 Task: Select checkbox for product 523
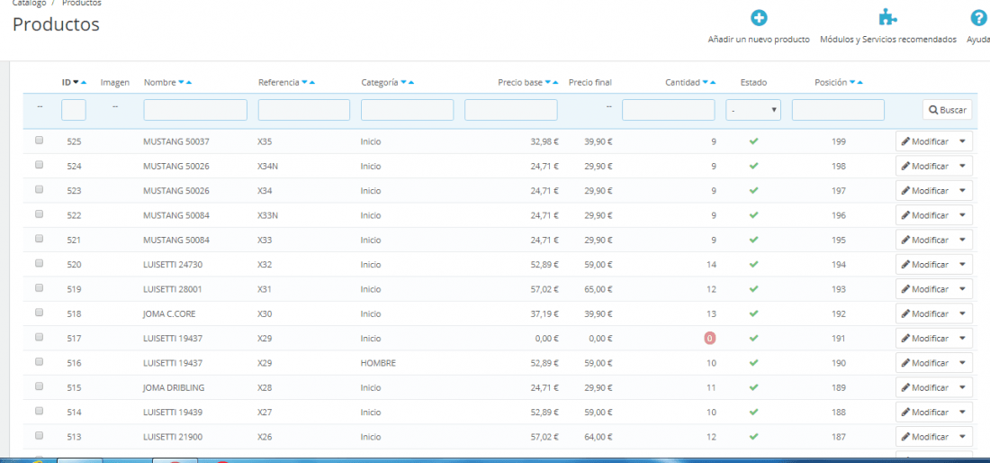[x=39, y=189]
